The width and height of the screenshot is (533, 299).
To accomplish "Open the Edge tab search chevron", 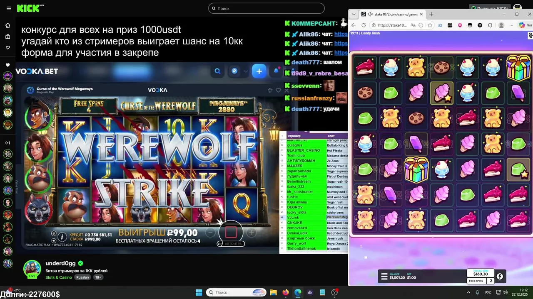I will click(x=354, y=14).
